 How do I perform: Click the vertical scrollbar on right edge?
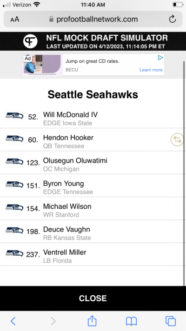pos(184,173)
